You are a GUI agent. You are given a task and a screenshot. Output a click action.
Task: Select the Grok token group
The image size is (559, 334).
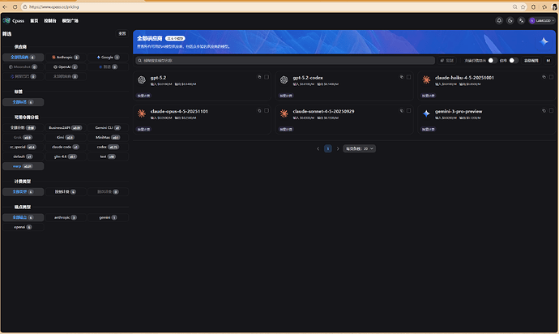tap(23, 137)
